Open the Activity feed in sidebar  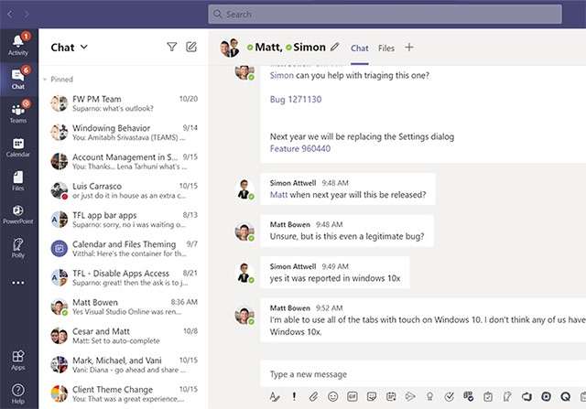pos(18,46)
